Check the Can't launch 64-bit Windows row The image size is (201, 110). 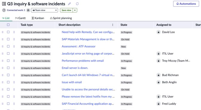pyautogui.click(x=8, y=75)
